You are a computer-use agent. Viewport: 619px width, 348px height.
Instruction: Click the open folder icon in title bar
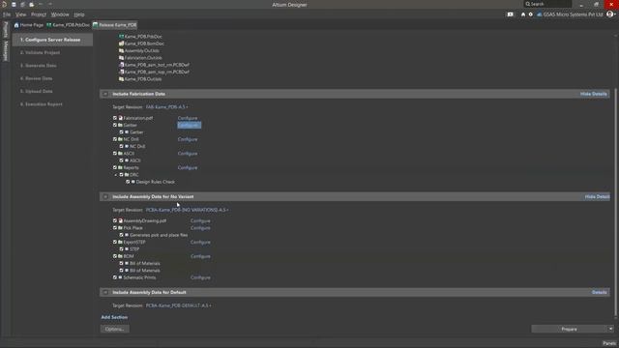click(32, 4)
